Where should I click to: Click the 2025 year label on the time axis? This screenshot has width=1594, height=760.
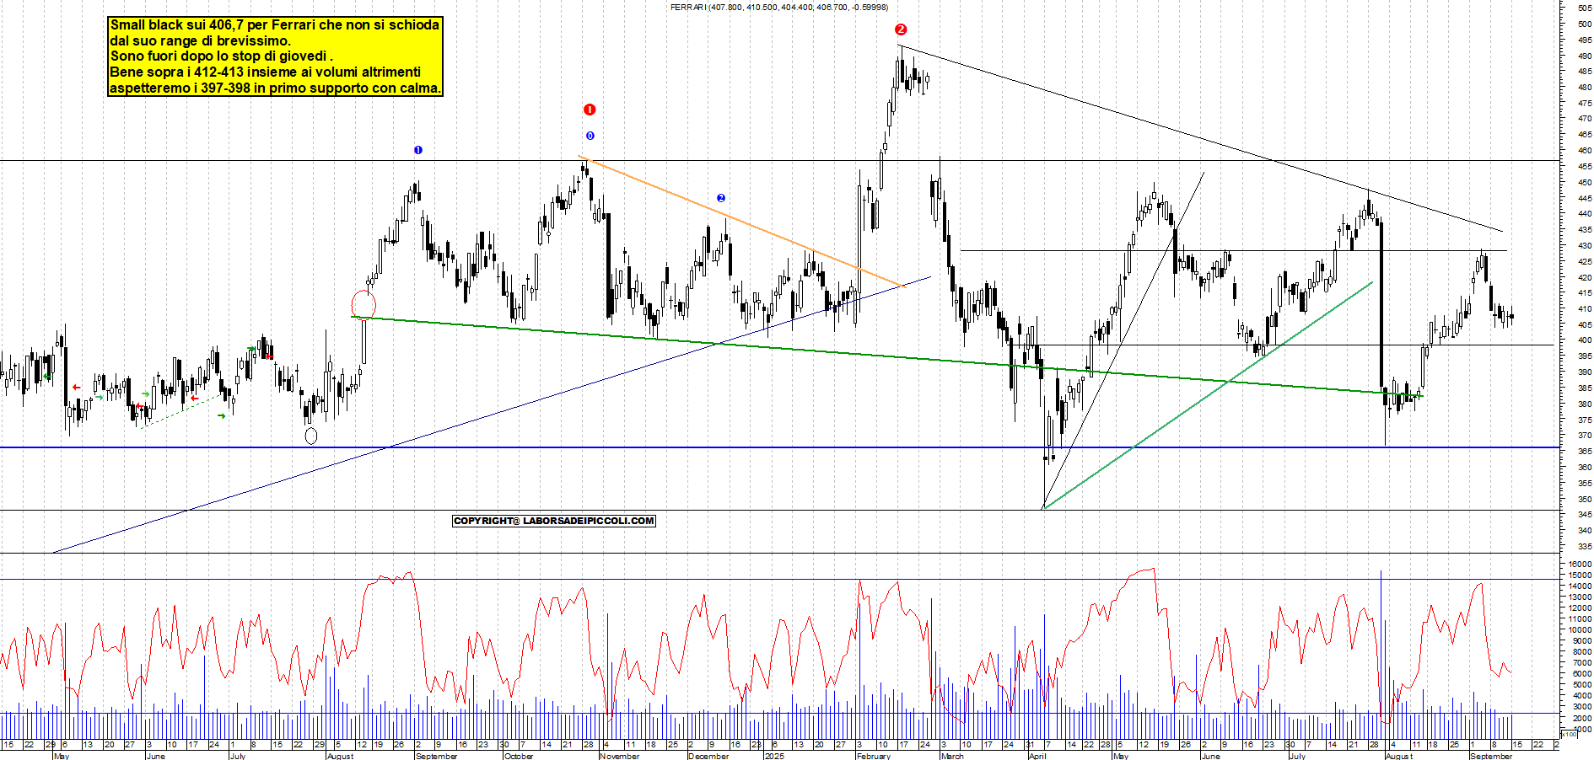pos(773,756)
